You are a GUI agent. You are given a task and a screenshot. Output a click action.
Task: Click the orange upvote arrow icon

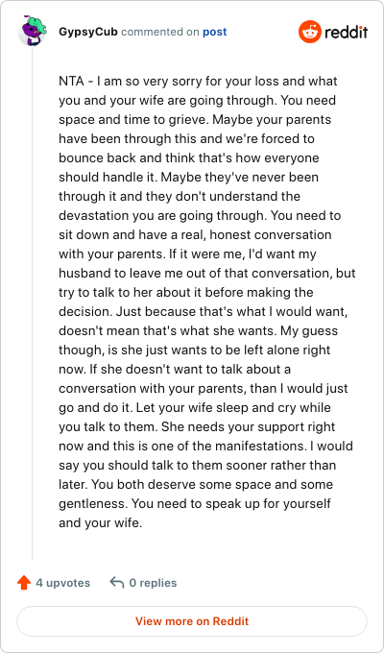(x=24, y=583)
